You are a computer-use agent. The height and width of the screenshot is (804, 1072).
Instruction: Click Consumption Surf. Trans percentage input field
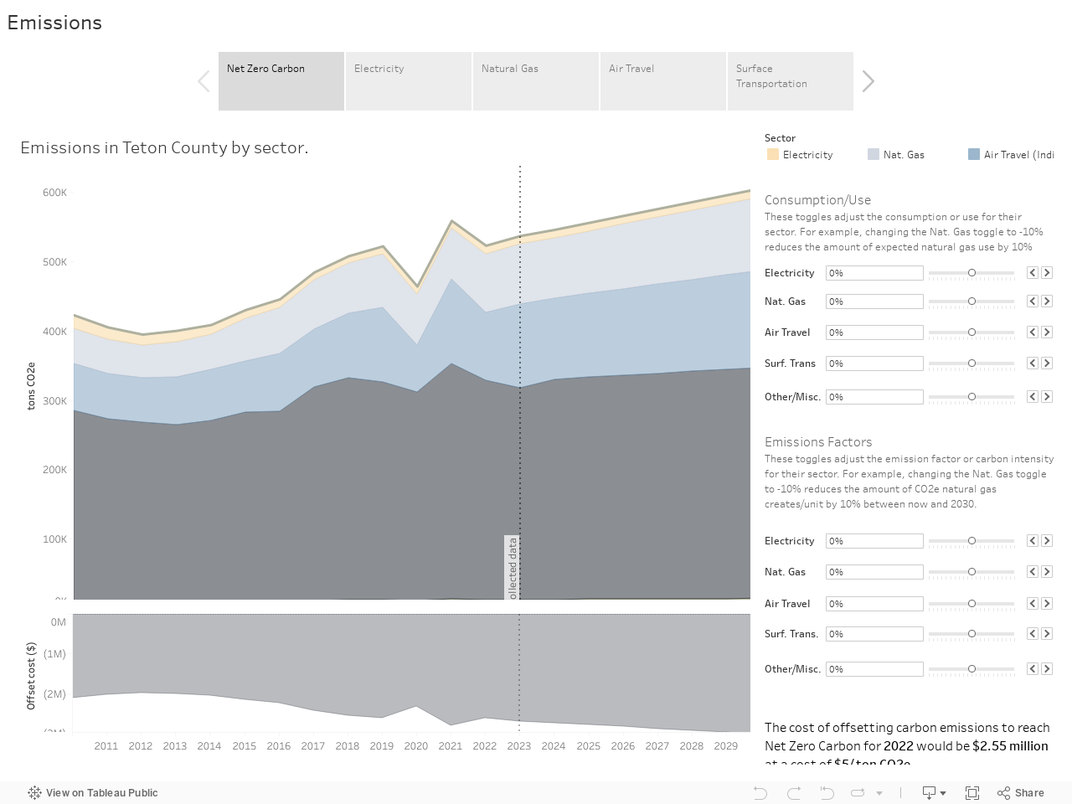pos(874,363)
